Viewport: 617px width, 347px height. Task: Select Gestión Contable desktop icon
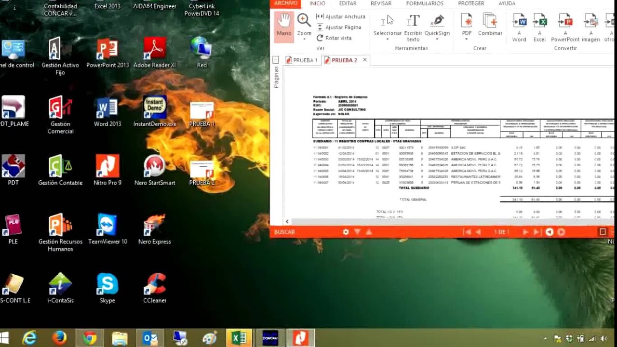click(x=60, y=171)
